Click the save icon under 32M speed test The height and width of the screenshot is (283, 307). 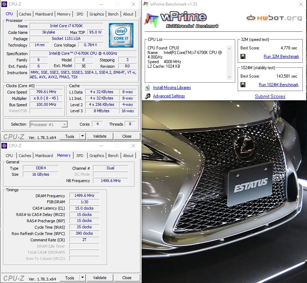[x=243, y=56]
